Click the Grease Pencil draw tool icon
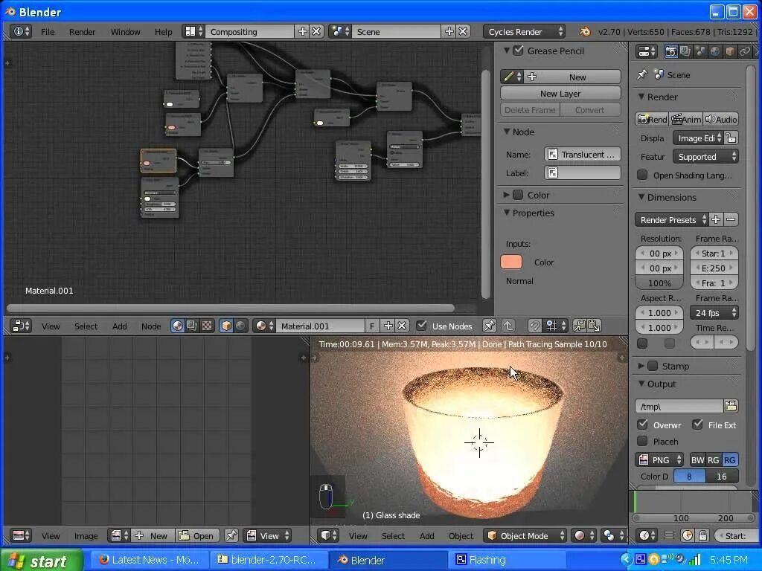The width and height of the screenshot is (762, 571). (508, 77)
